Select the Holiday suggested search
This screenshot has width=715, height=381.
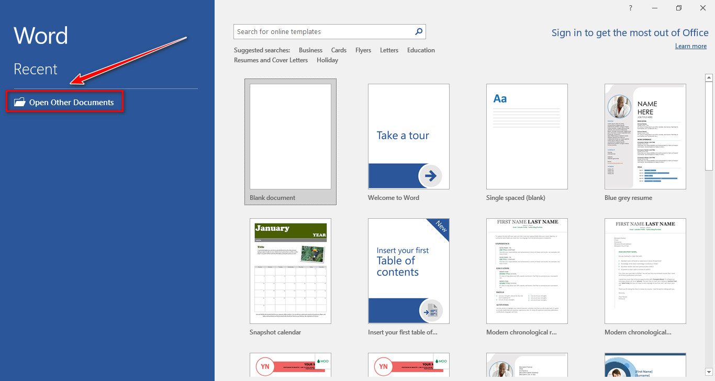327,60
